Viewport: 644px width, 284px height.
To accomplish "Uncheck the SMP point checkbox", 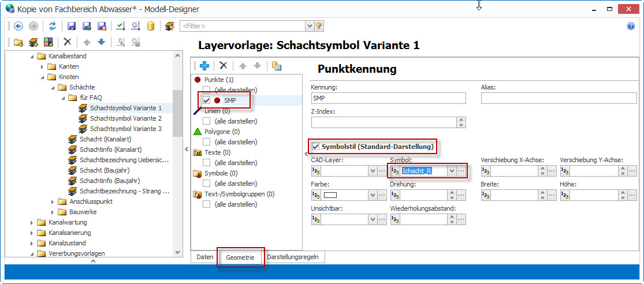I will tap(207, 100).
